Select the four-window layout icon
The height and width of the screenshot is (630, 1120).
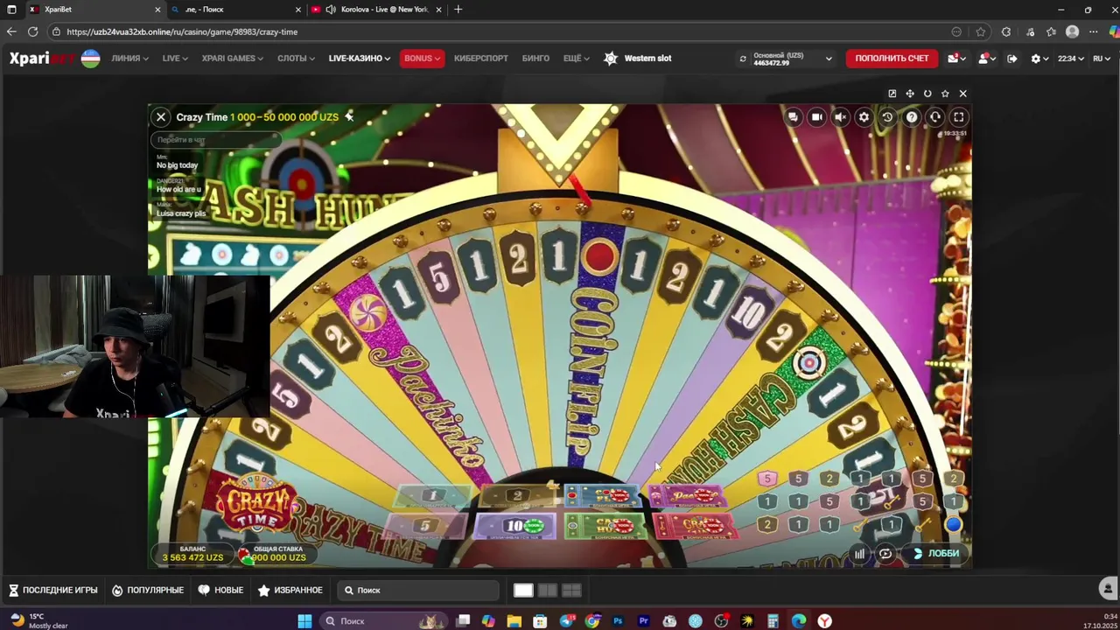[x=571, y=591]
